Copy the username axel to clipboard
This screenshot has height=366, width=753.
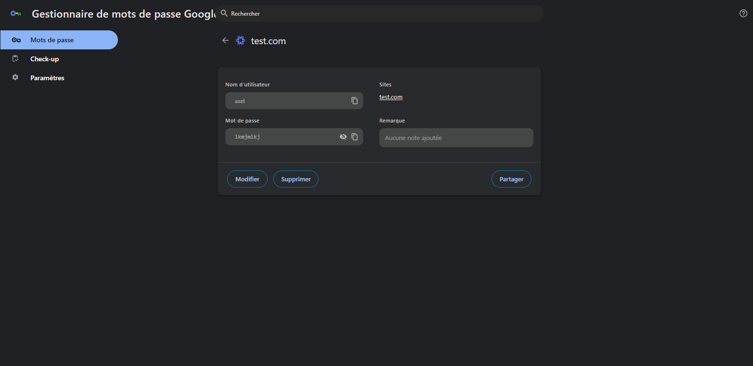click(354, 101)
